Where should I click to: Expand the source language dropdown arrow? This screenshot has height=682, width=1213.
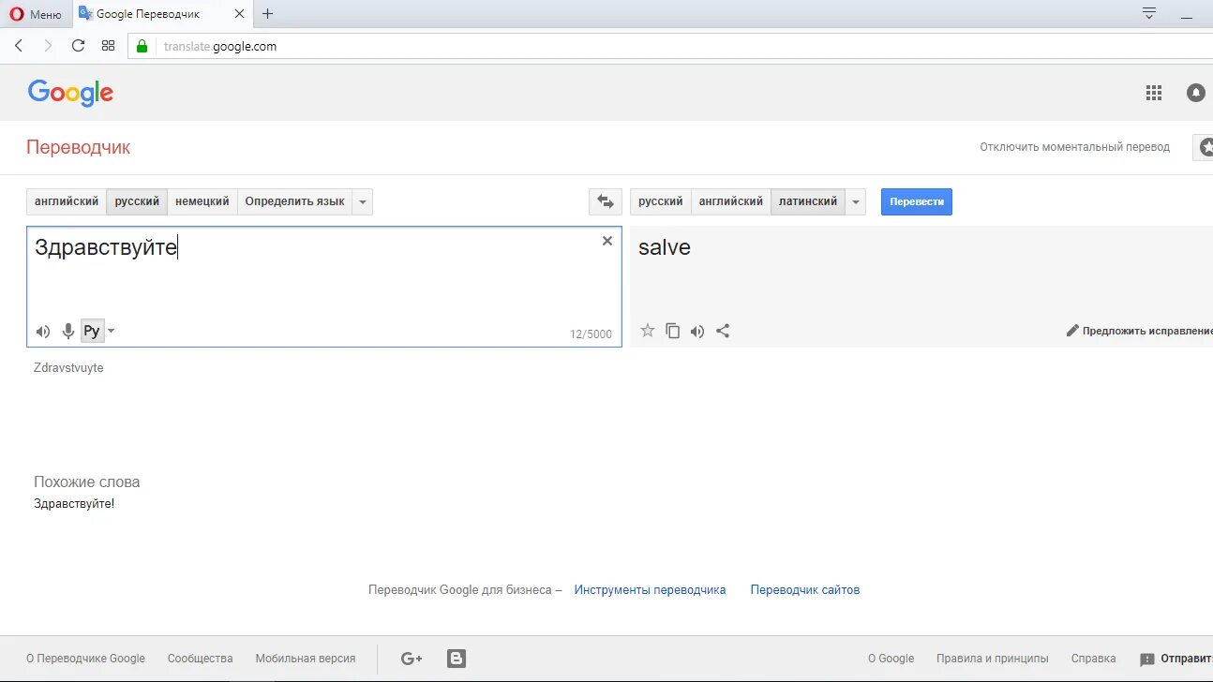pos(363,201)
